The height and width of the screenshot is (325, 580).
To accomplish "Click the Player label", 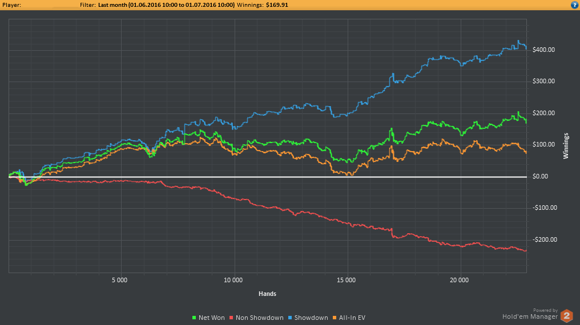I will point(11,5).
